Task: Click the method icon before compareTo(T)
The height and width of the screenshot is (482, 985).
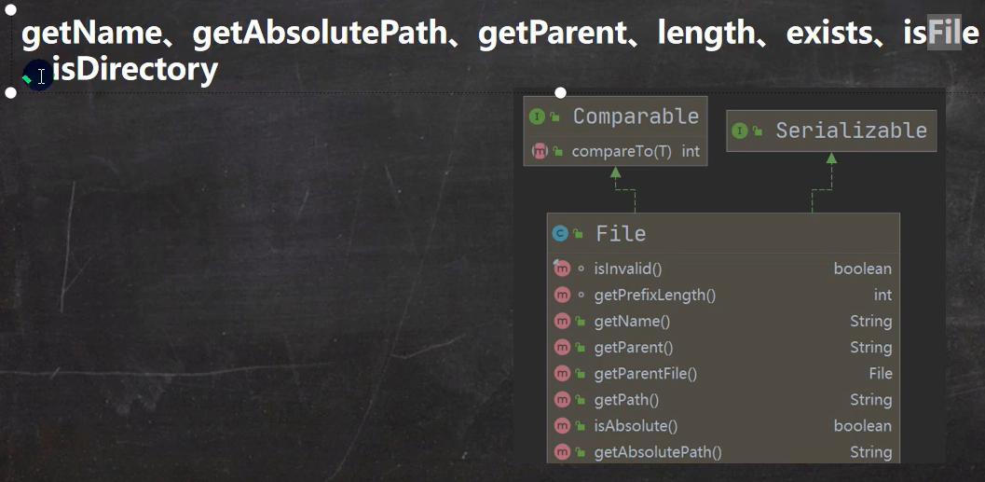Action: tap(540, 151)
